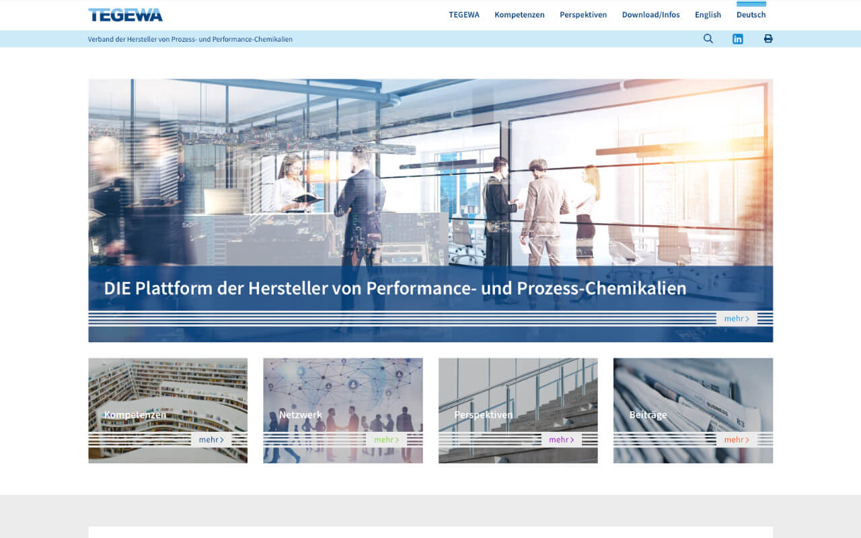Visit TEGEWA's LinkedIn page via the icon
This screenshot has height=538, width=861.
point(737,38)
